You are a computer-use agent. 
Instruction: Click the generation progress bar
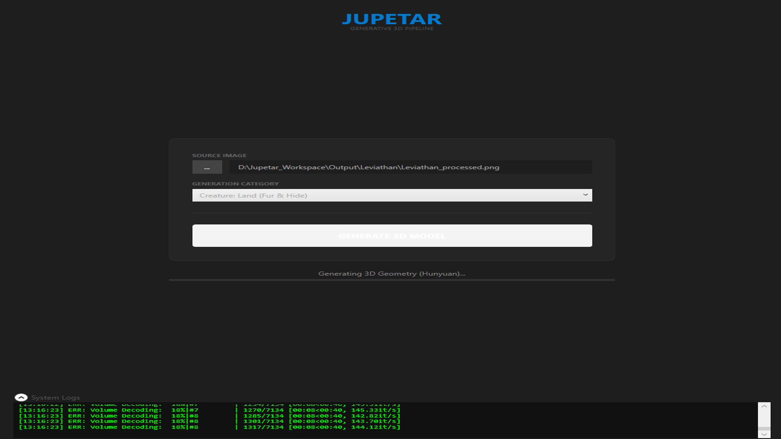tap(392, 280)
